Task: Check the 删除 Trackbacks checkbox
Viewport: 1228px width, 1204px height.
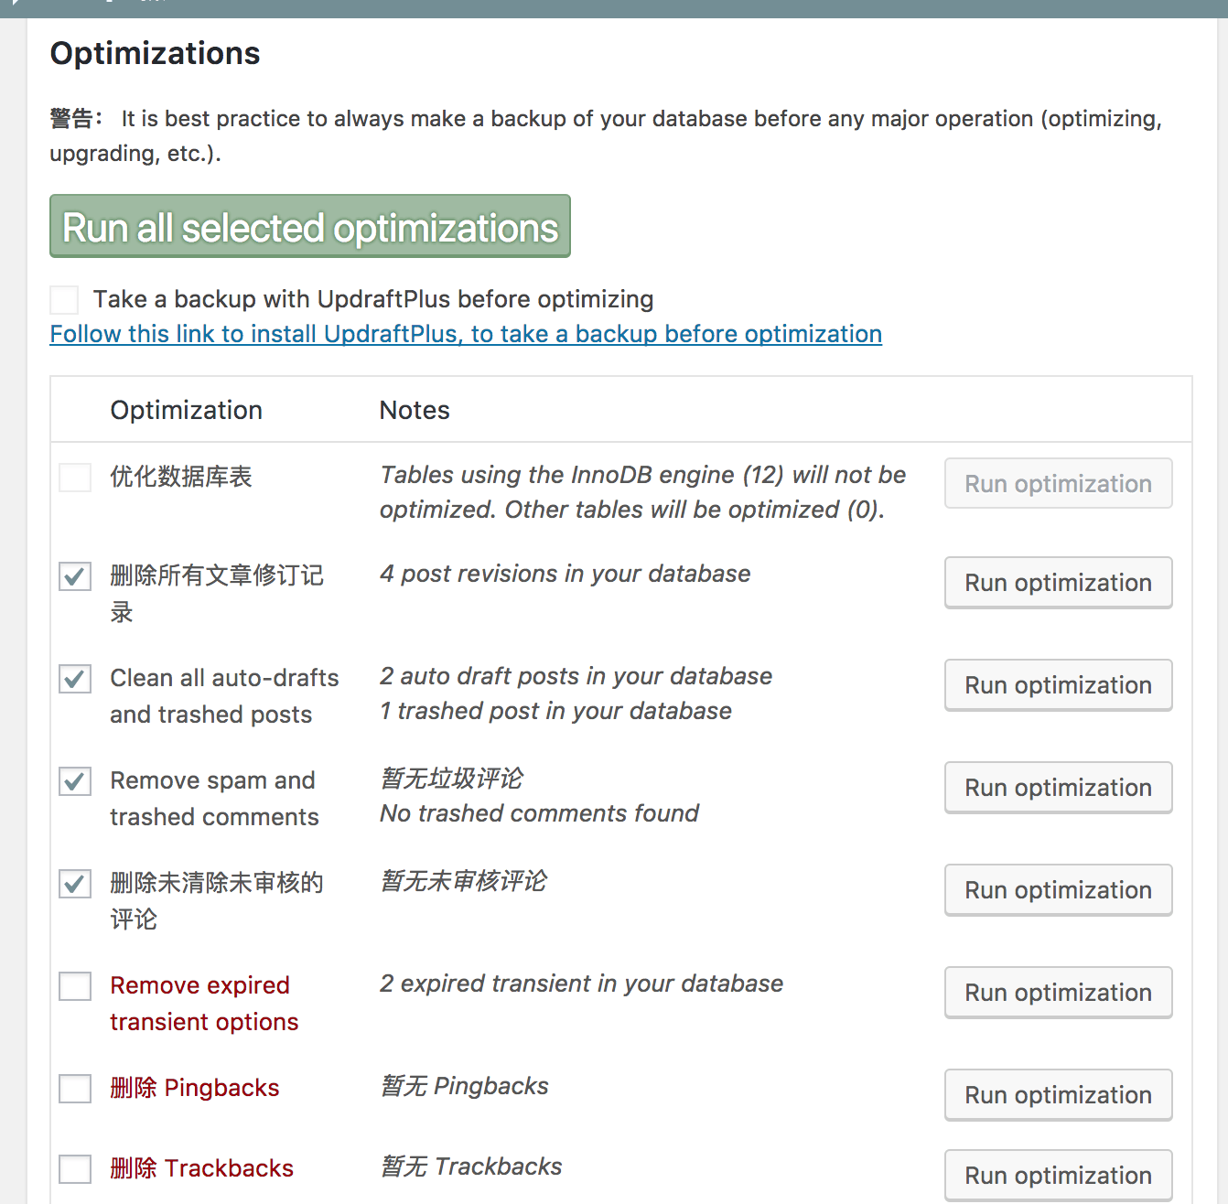Action: tap(75, 1168)
